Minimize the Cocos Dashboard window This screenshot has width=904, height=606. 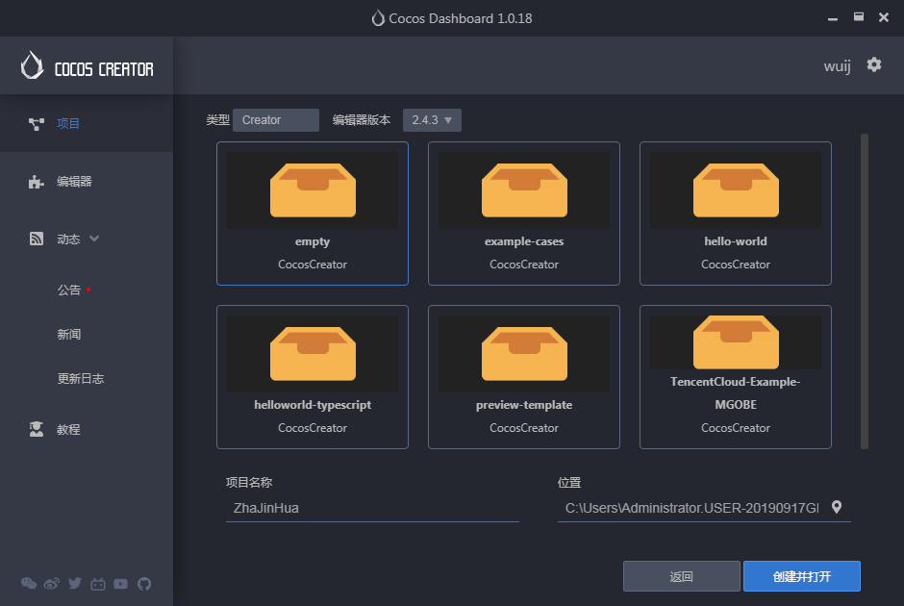point(833,18)
